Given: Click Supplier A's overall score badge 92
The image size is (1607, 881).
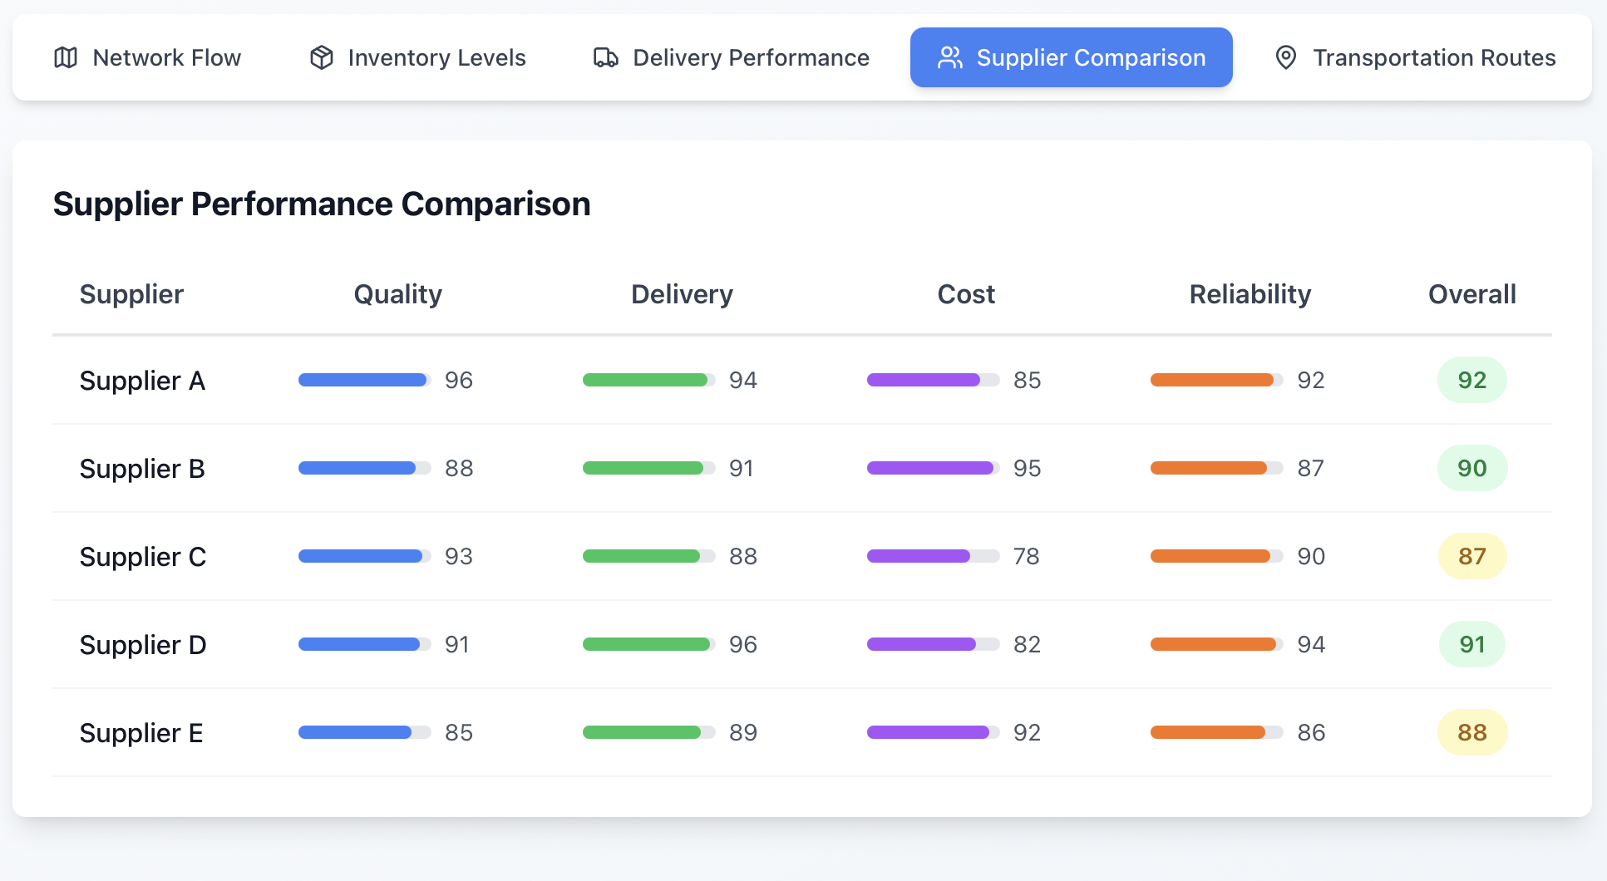Looking at the screenshot, I should pyautogui.click(x=1471, y=380).
